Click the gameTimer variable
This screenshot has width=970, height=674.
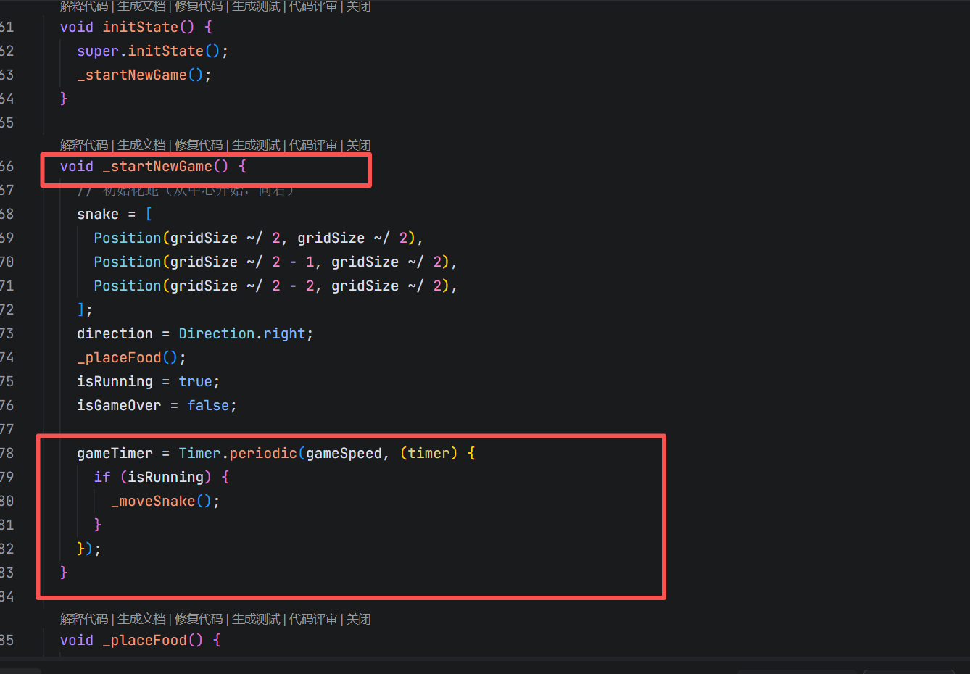coord(115,453)
